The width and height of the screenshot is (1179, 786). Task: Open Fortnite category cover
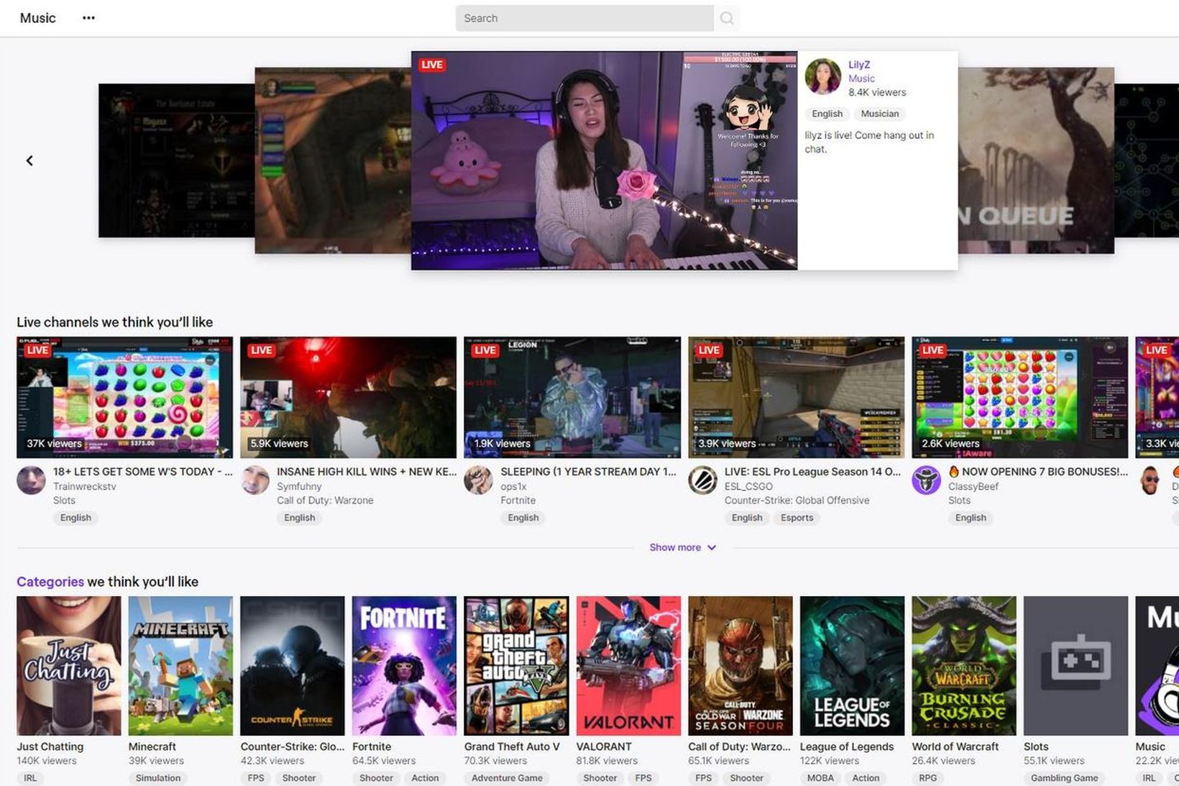(x=404, y=666)
